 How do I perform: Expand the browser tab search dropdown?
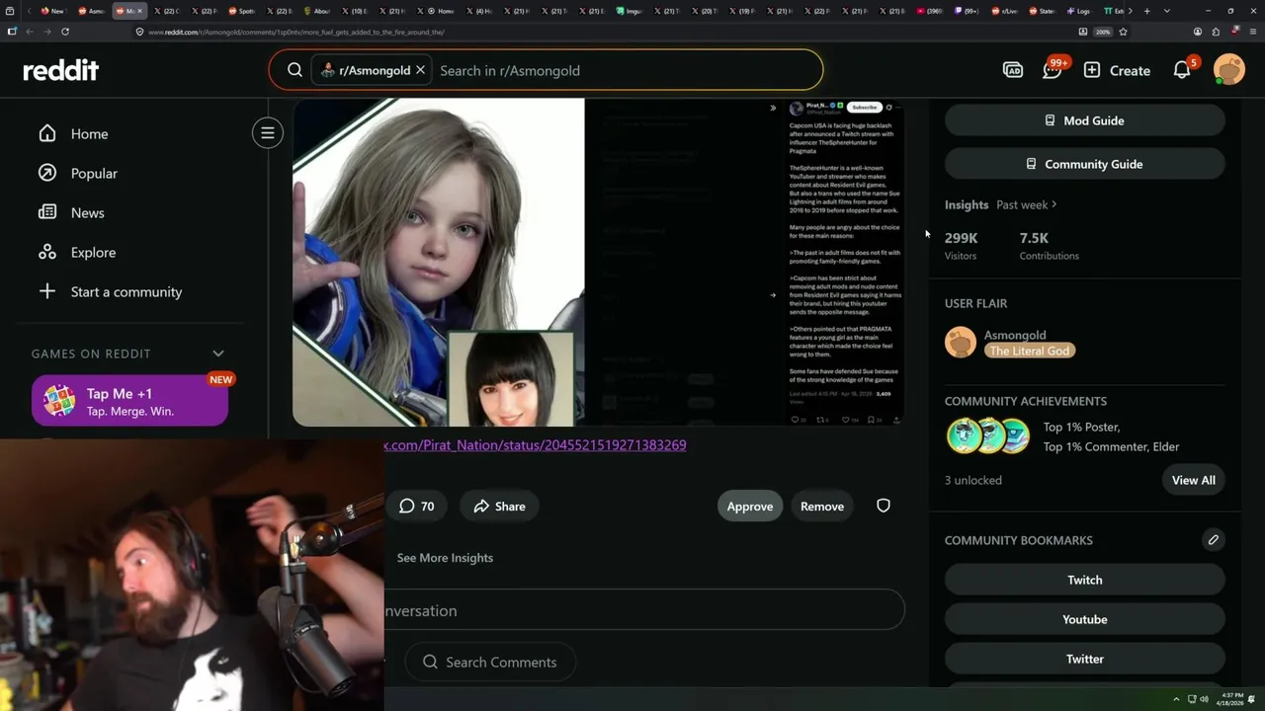(1167, 11)
